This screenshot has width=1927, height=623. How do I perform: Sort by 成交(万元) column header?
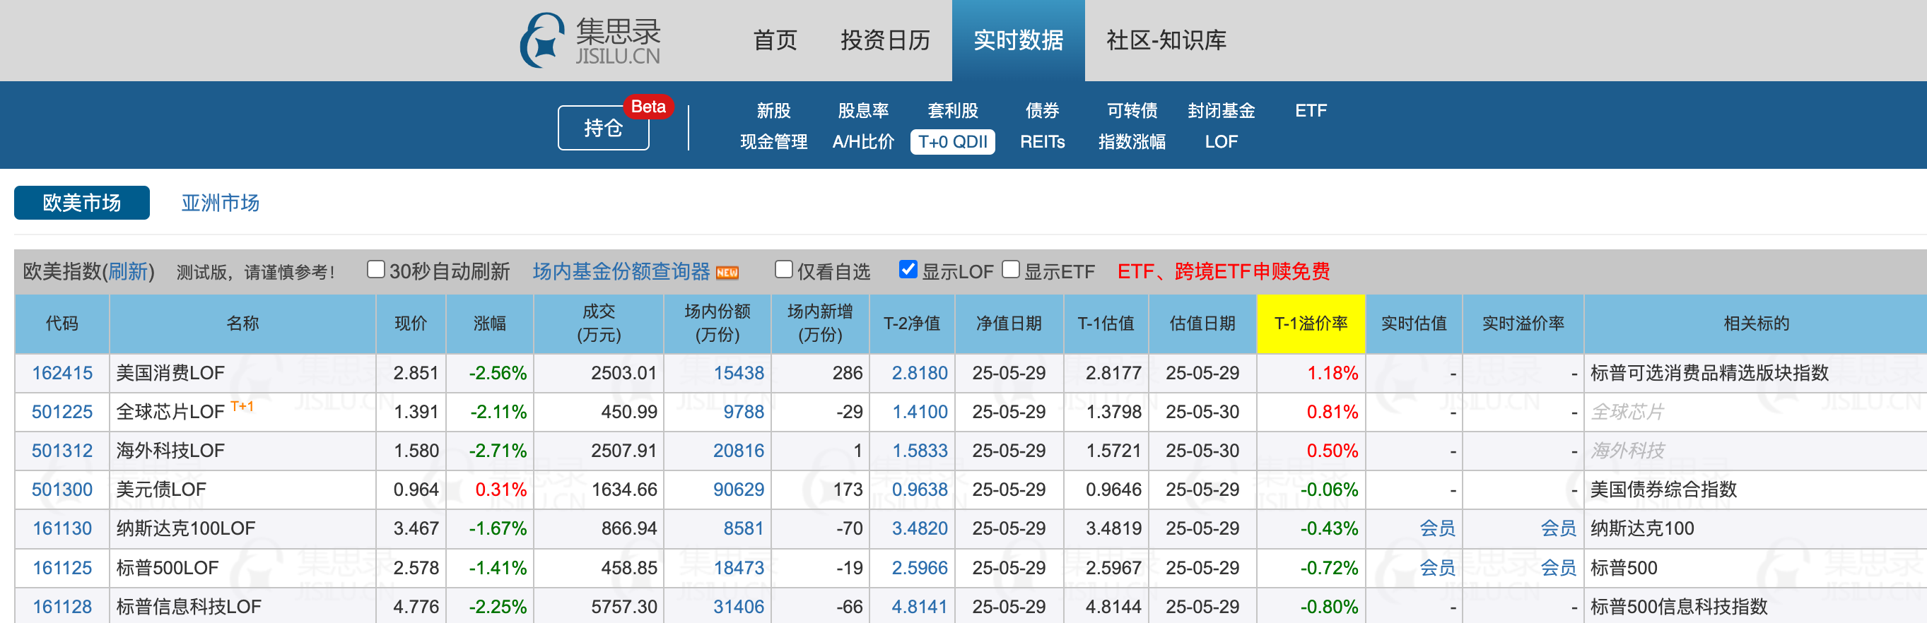click(599, 323)
